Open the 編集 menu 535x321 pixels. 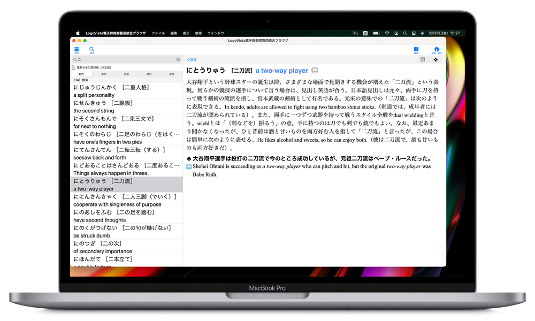click(174, 33)
